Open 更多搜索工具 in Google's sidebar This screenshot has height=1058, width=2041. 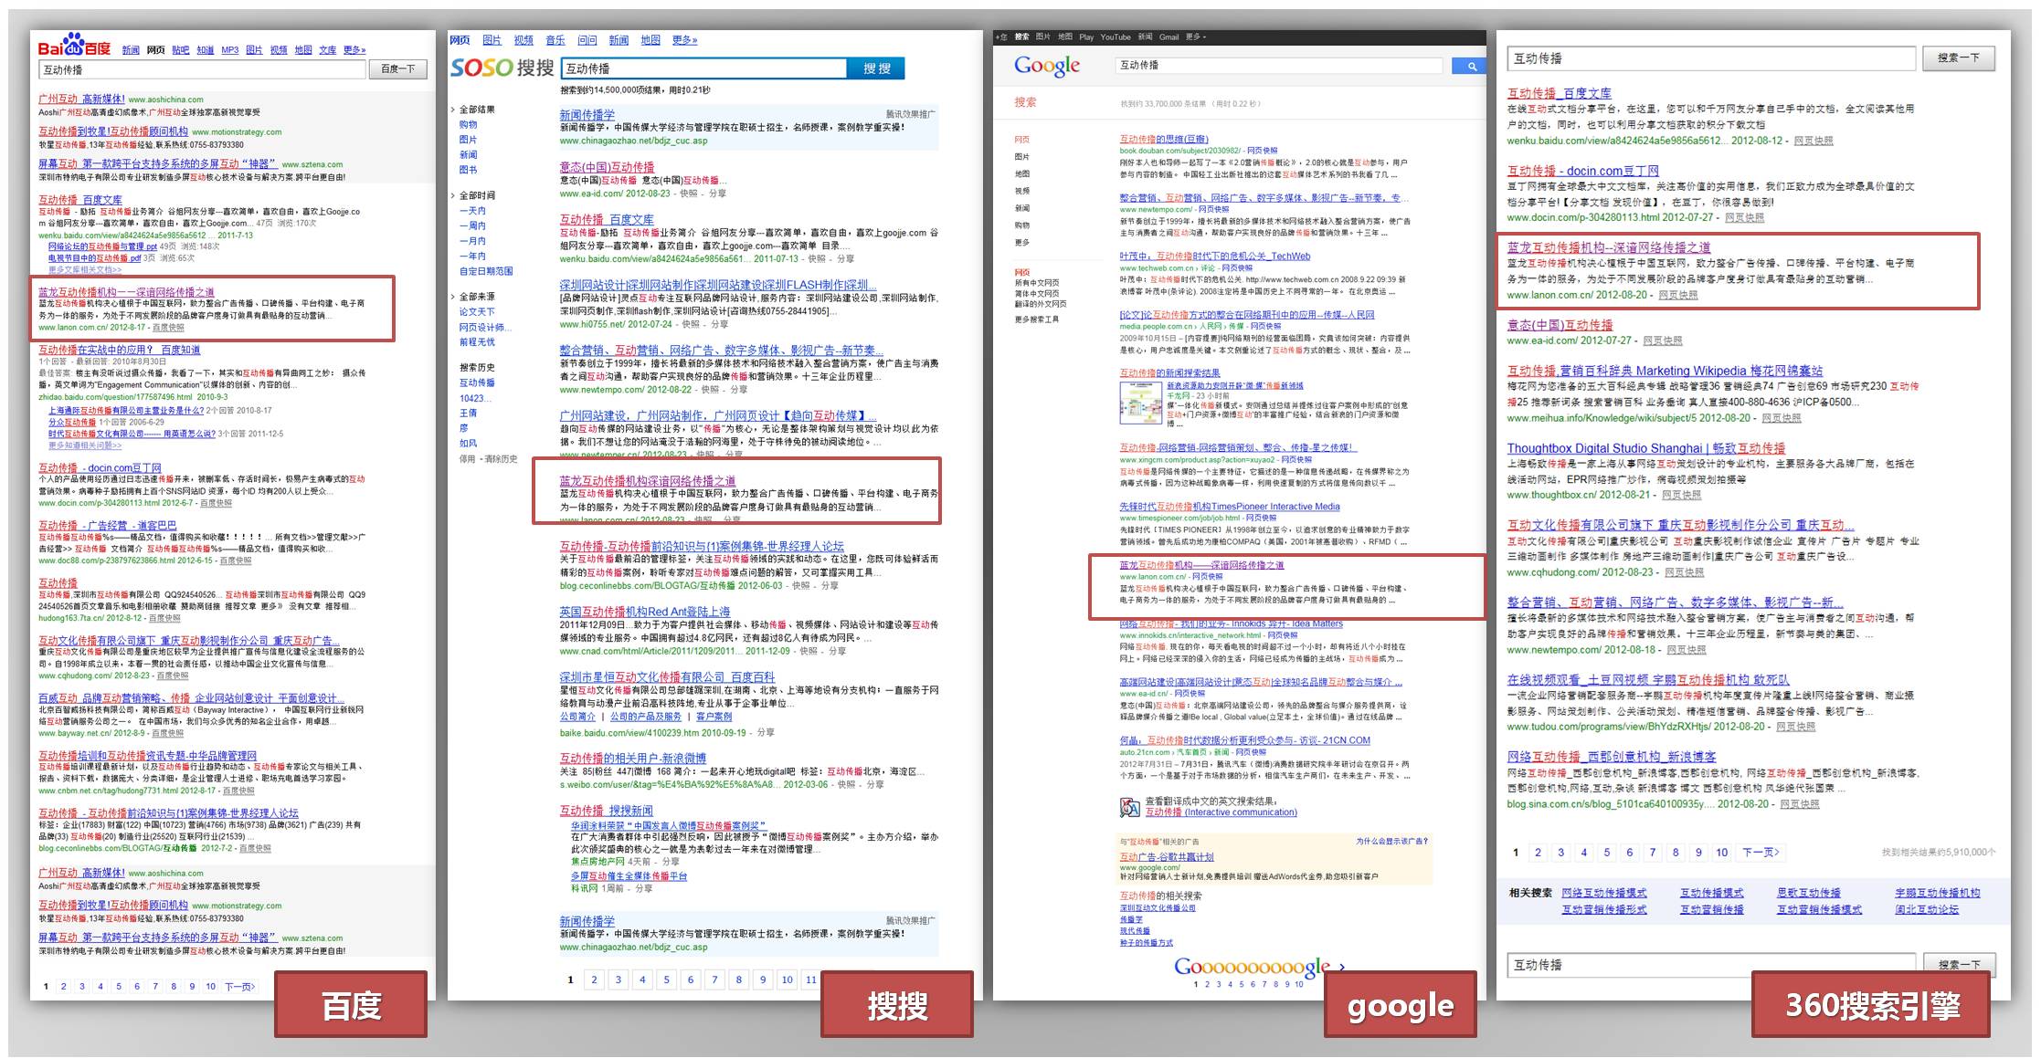click(x=1036, y=319)
